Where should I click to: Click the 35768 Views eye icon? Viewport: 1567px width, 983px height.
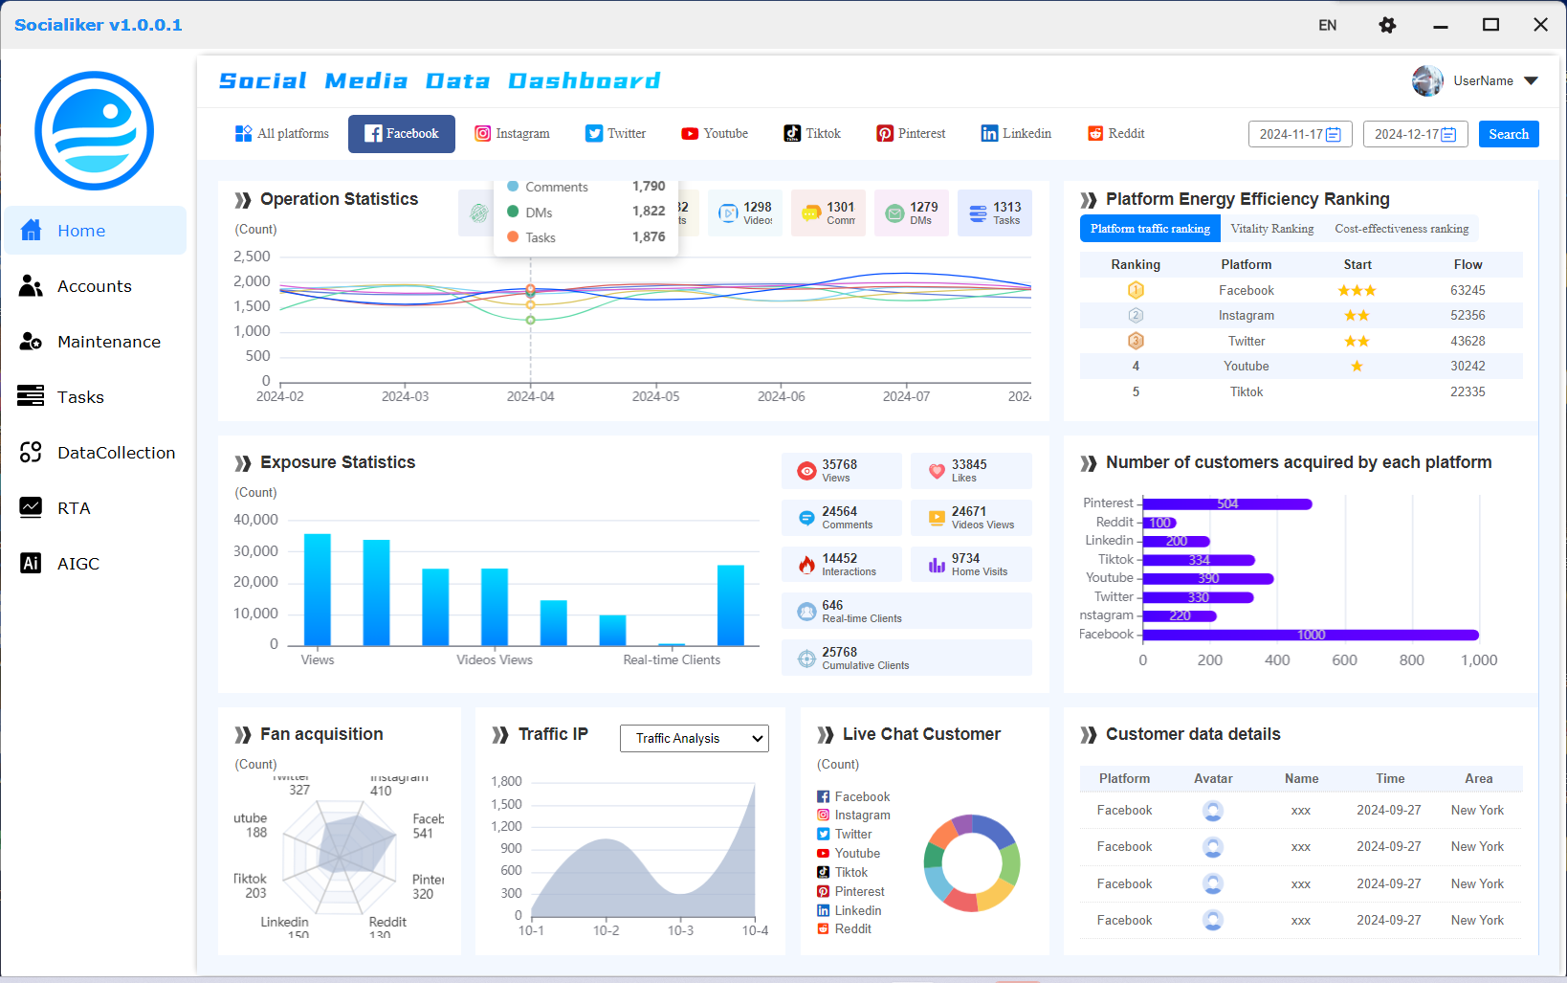pos(806,471)
